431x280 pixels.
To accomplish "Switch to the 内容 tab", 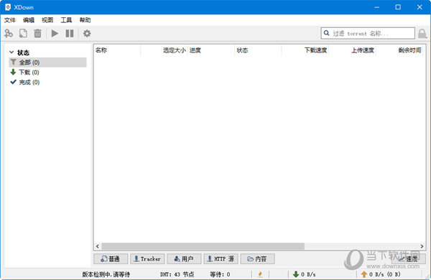I will click(x=258, y=259).
